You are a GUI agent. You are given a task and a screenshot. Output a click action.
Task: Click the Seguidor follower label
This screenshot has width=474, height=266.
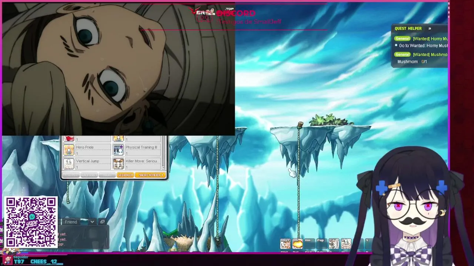[x=21, y=257]
